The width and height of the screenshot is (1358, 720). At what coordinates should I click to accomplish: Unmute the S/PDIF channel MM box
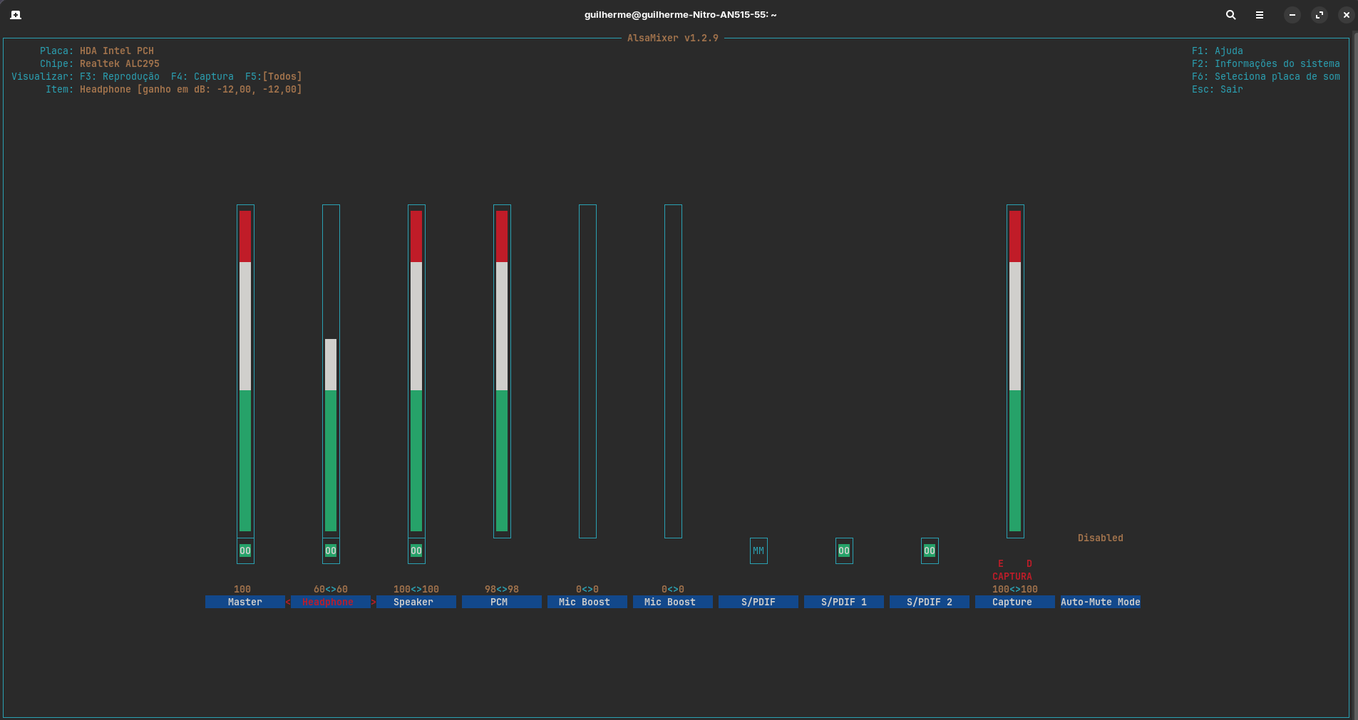point(758,551)
